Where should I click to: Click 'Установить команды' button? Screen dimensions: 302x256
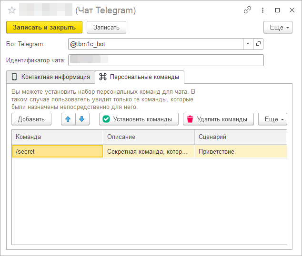coord(139,119)
